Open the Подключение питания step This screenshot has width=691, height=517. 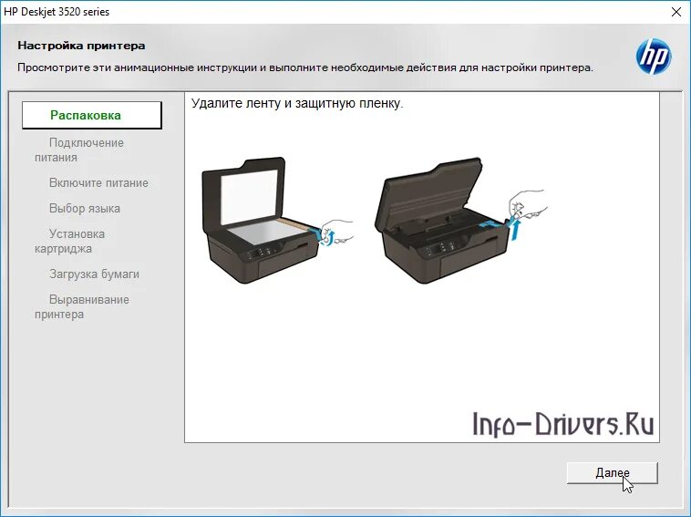(79, 150)
